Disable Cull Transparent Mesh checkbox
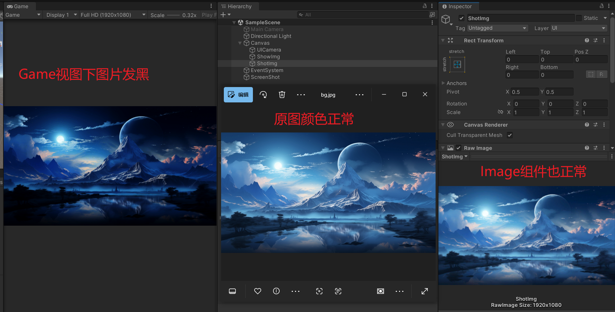 (x=510, y=135)
